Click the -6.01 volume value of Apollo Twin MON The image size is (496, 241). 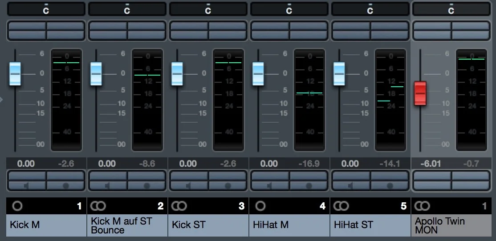coord(431,164)
